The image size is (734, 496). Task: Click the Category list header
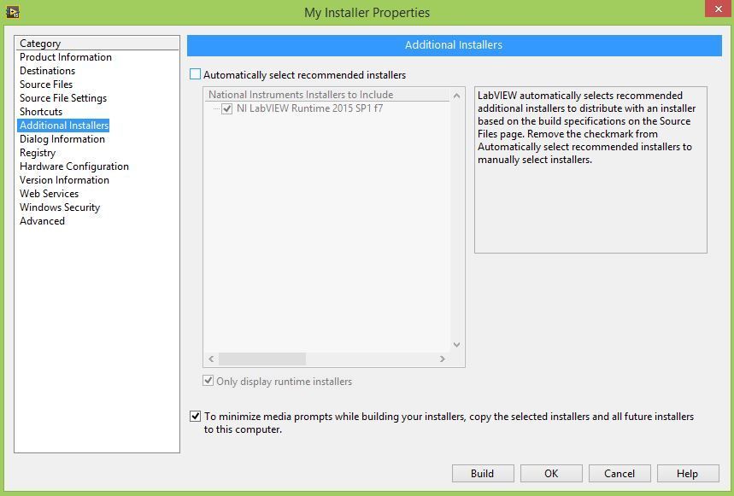(97, 44)
